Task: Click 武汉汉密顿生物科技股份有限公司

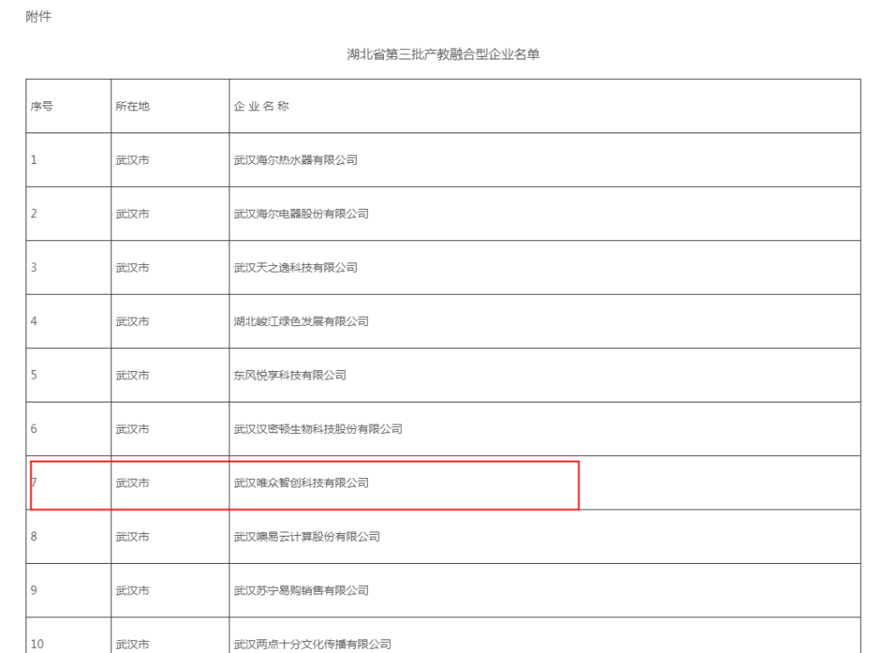Action: (x=318, y=429)
